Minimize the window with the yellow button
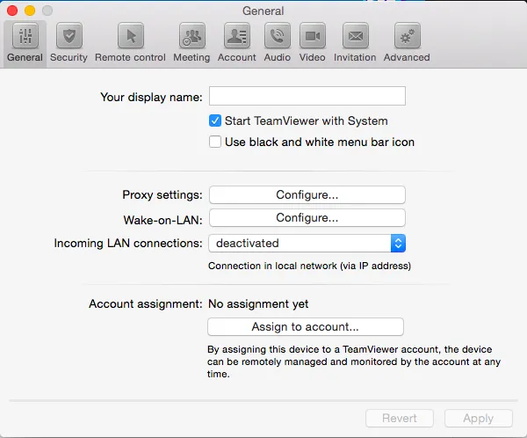 coord(29,11)
